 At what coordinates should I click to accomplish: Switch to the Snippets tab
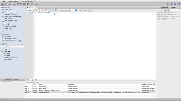pyautogui.click(x=173, y=8)
